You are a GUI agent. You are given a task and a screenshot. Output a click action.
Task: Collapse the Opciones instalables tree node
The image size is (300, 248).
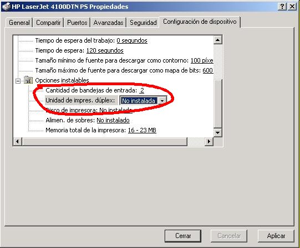pyautogui.click(x=18, y=81)
